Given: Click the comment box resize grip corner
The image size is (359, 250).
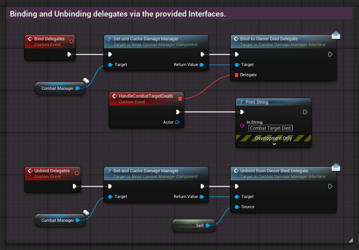Looking at the screenshot, I should (x=351, y=240).
